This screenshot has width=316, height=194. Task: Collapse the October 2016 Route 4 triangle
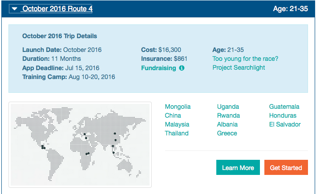(x=15, y=9)
